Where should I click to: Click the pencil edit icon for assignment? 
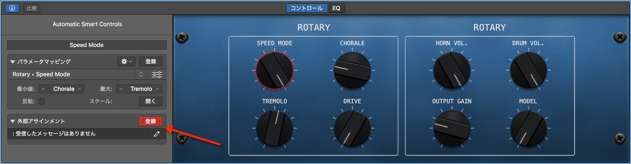point(156,134)
